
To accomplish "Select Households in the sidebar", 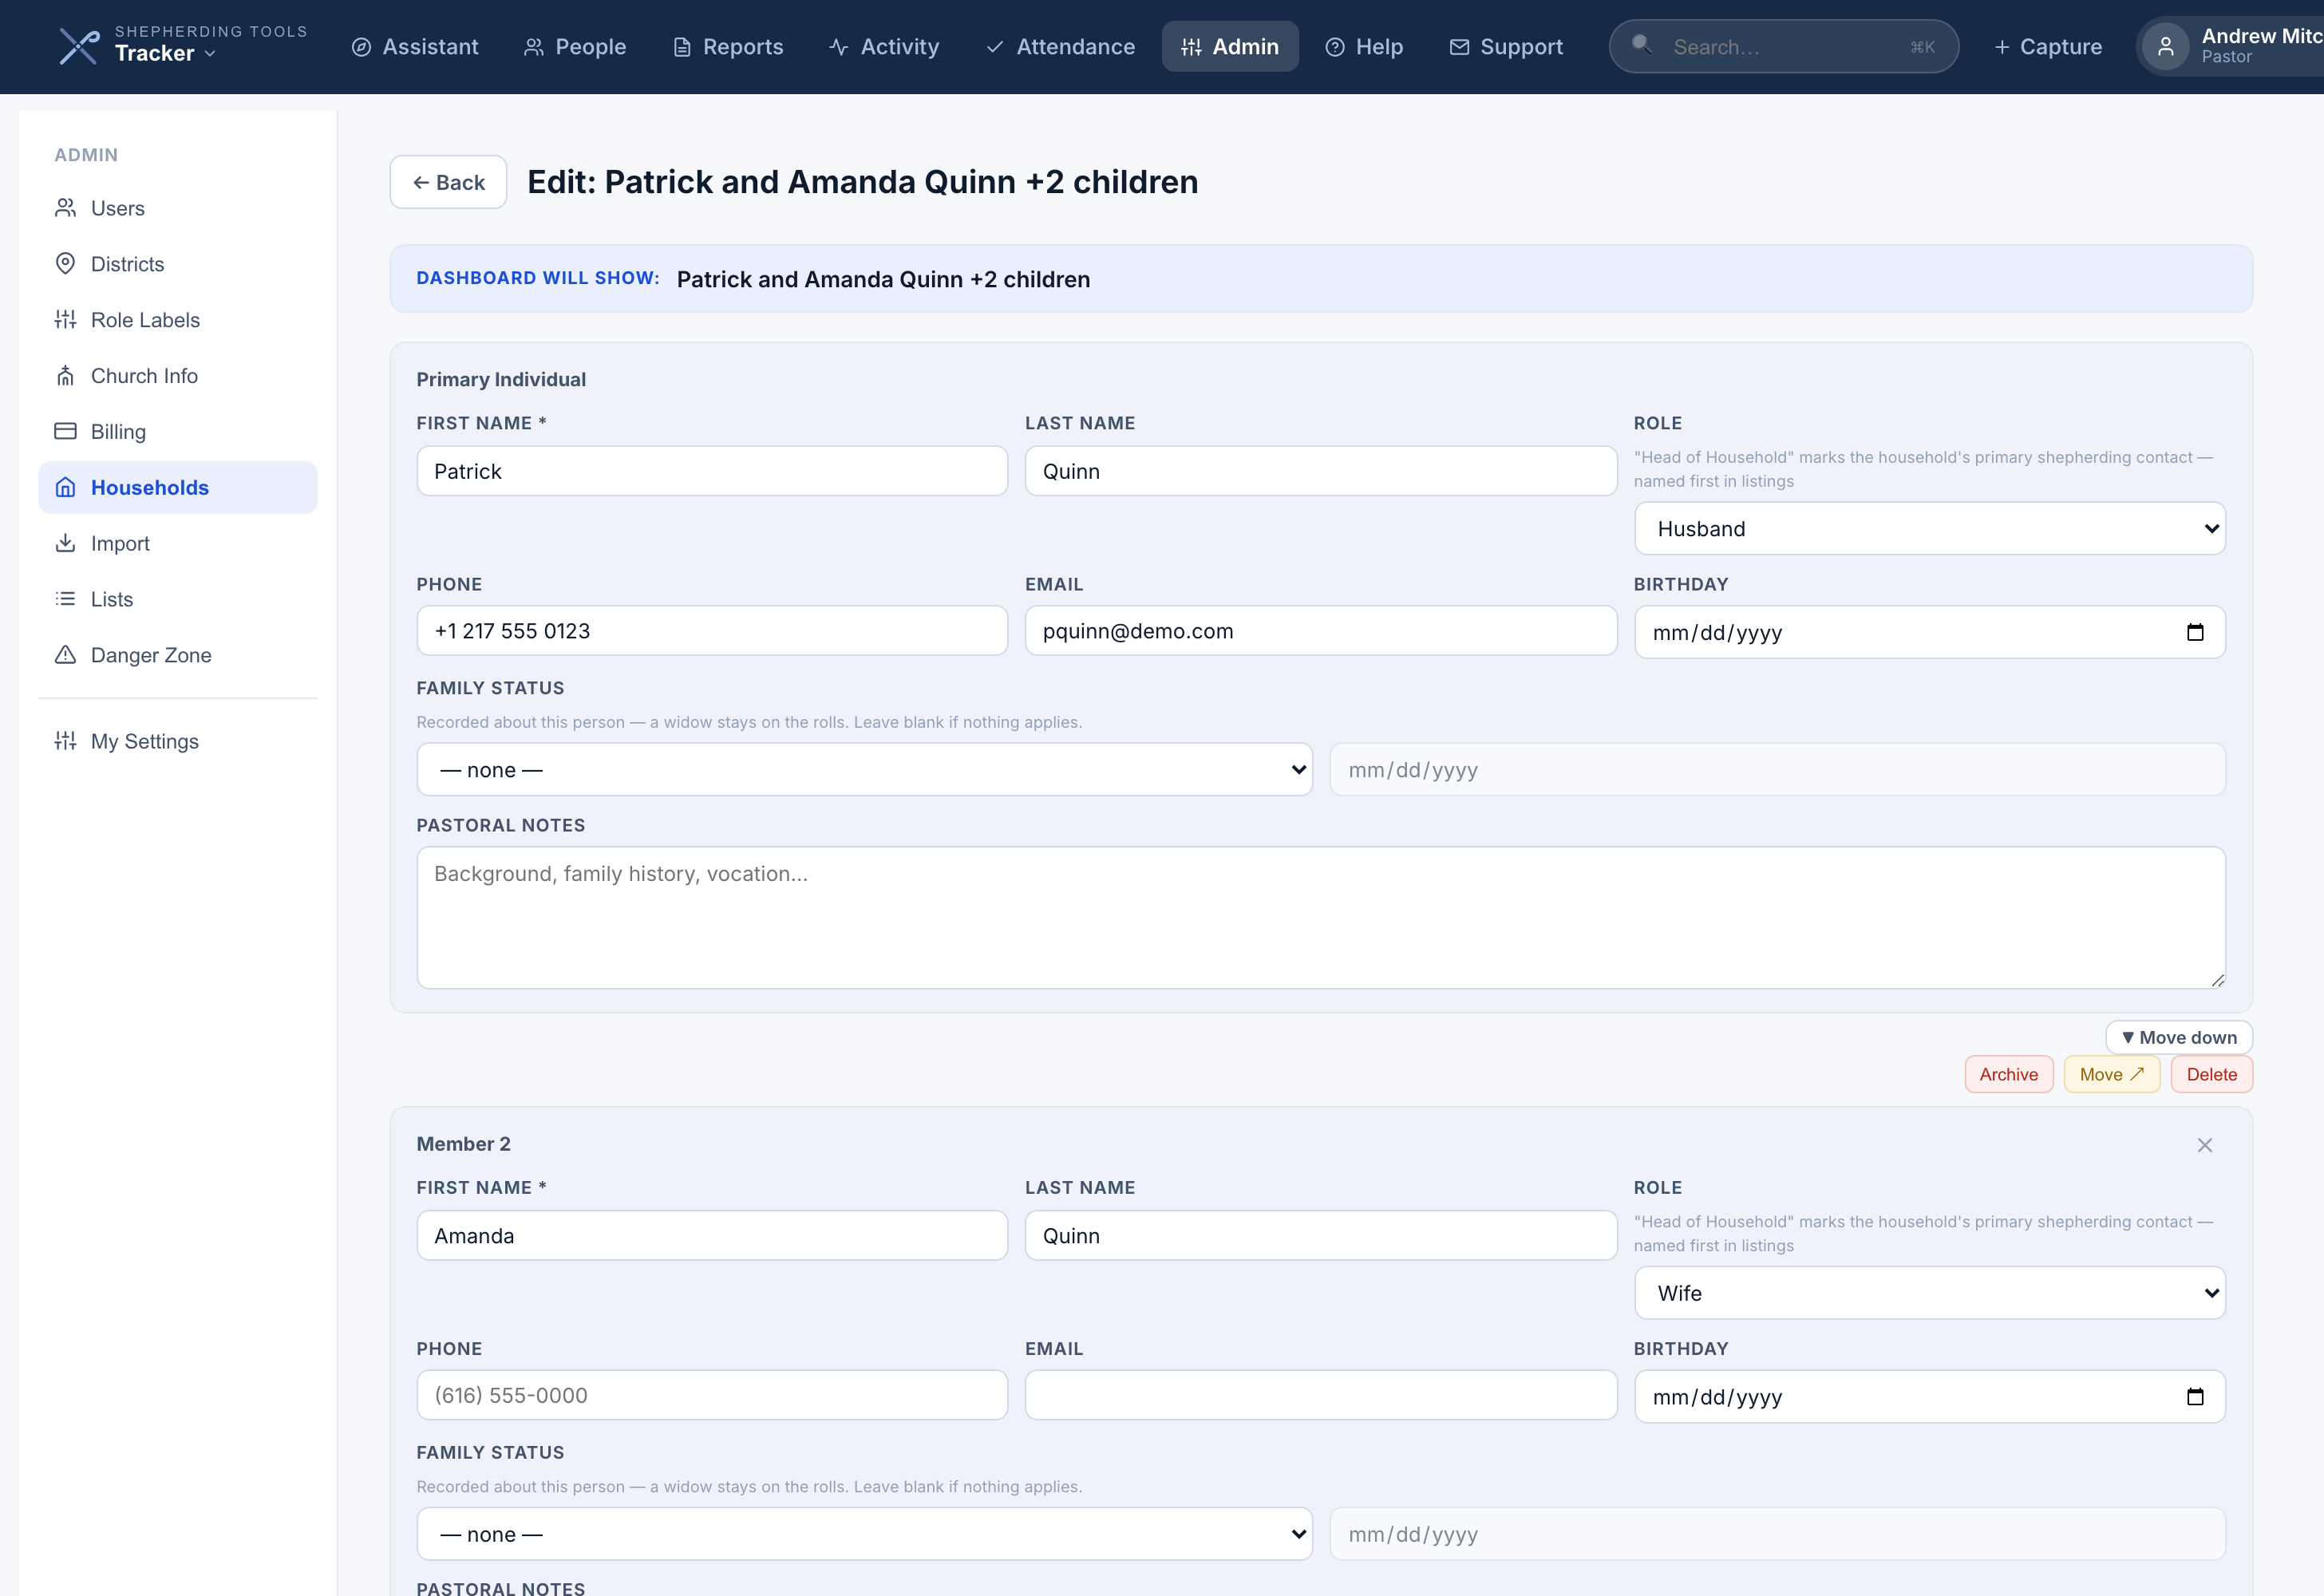I will [x=178, y=488].
